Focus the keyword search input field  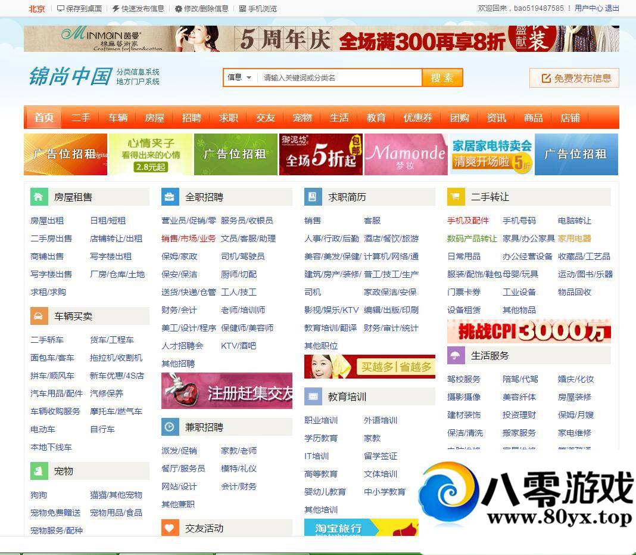pyautogui.click(x=339, y=77)
